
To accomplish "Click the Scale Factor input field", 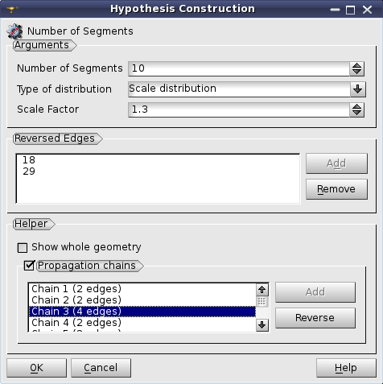I will 239,109.
